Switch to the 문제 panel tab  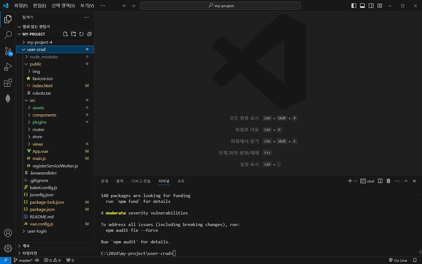[105, 181]
